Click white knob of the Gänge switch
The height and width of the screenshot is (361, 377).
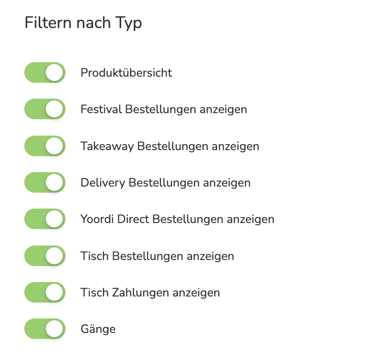click(x=54, y=329)
